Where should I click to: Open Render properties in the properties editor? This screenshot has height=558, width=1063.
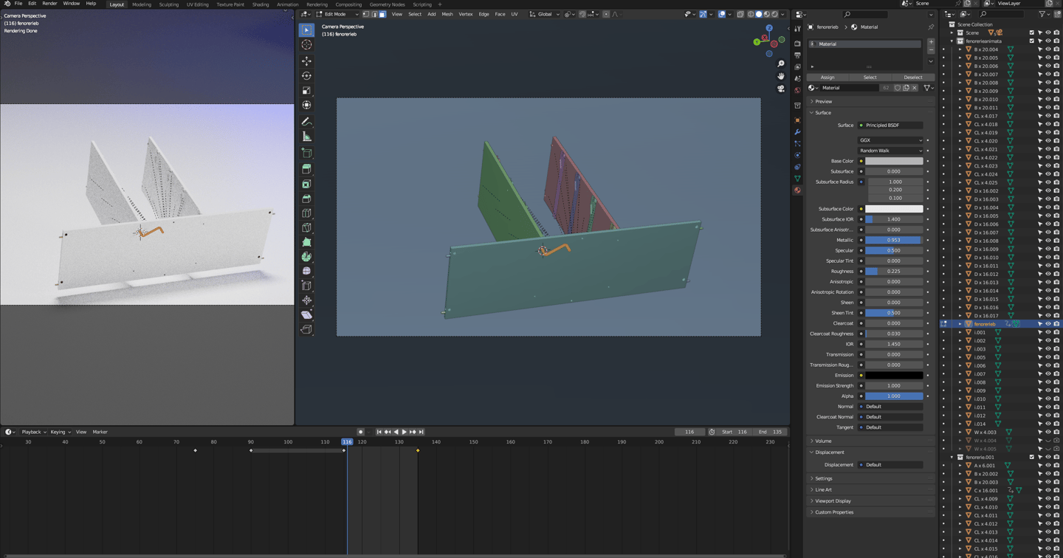coord(797,42)
